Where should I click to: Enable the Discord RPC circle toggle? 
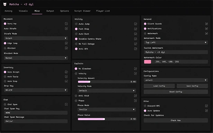point(145,106)
